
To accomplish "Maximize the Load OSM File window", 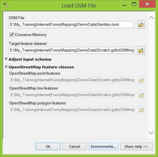I will (134, 4).
